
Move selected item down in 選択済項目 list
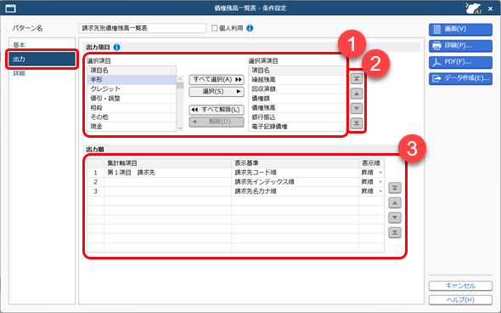[x=357, y=108]
